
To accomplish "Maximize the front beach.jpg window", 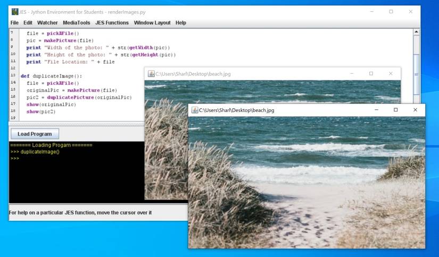I will click(395, 110).
